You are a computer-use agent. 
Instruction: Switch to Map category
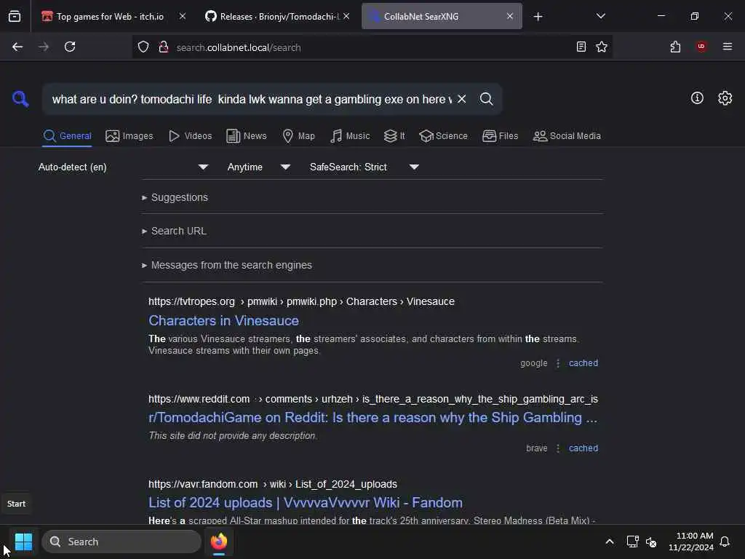tap(298, 136)
